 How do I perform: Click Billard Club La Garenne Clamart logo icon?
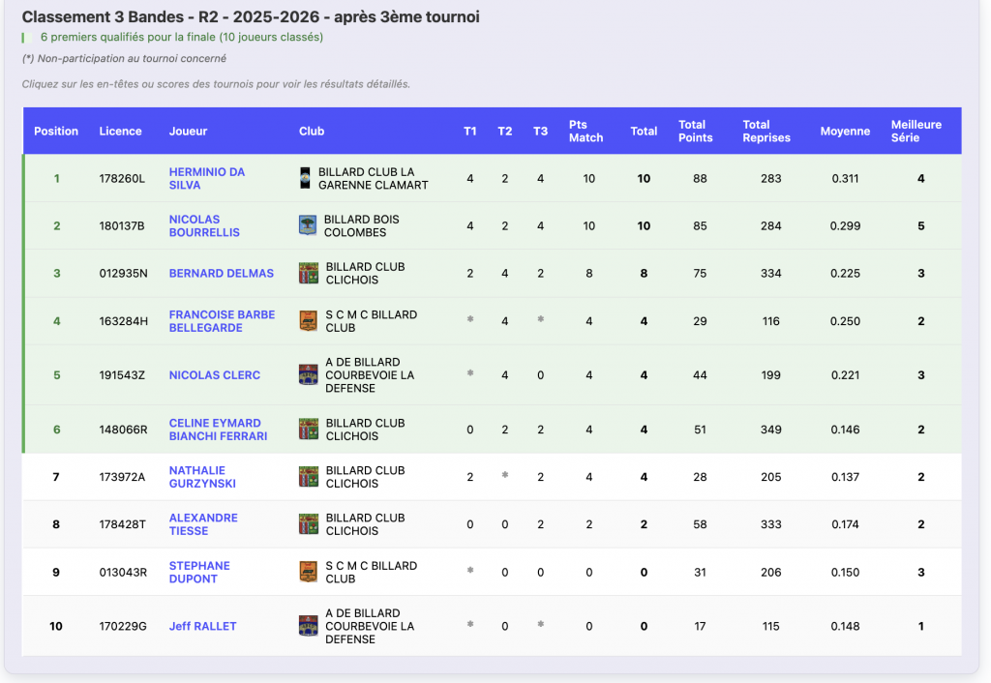point(305,178)
